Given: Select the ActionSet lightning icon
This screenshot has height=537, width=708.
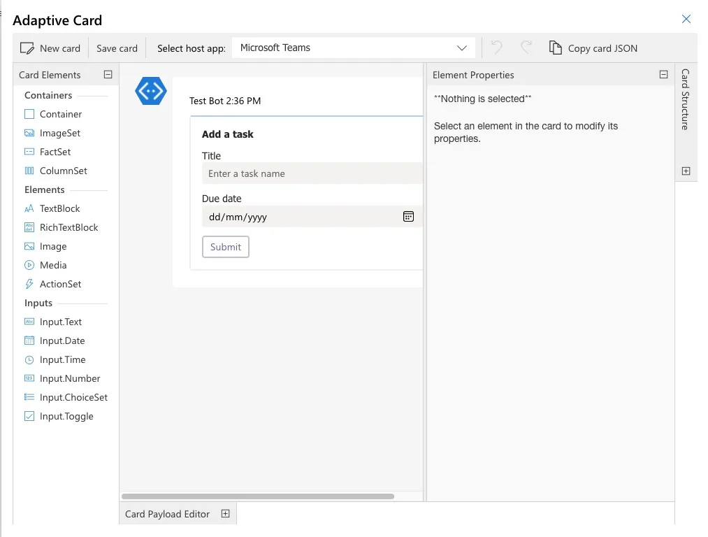Looking at the screenshot, I should click(x=29, y=284).
